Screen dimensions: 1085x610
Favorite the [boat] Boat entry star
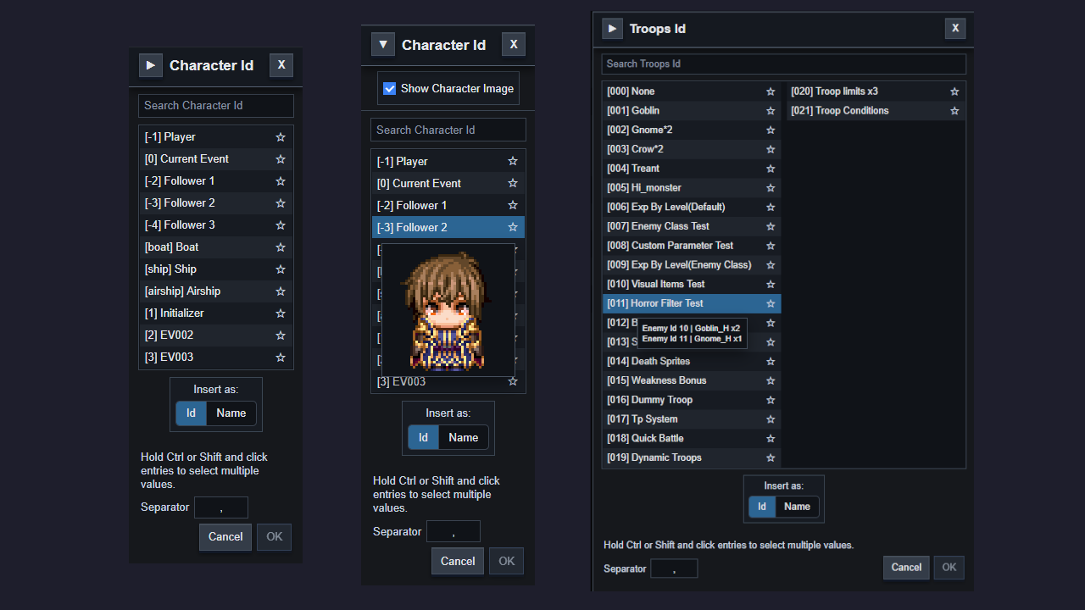point(281,247)
